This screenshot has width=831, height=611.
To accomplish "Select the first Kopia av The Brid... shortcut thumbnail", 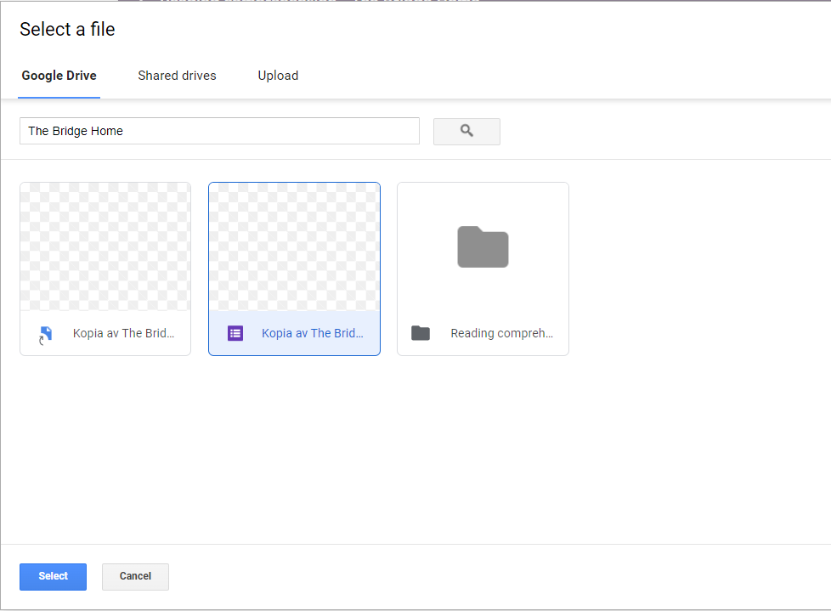I will [x=105, y=246].
